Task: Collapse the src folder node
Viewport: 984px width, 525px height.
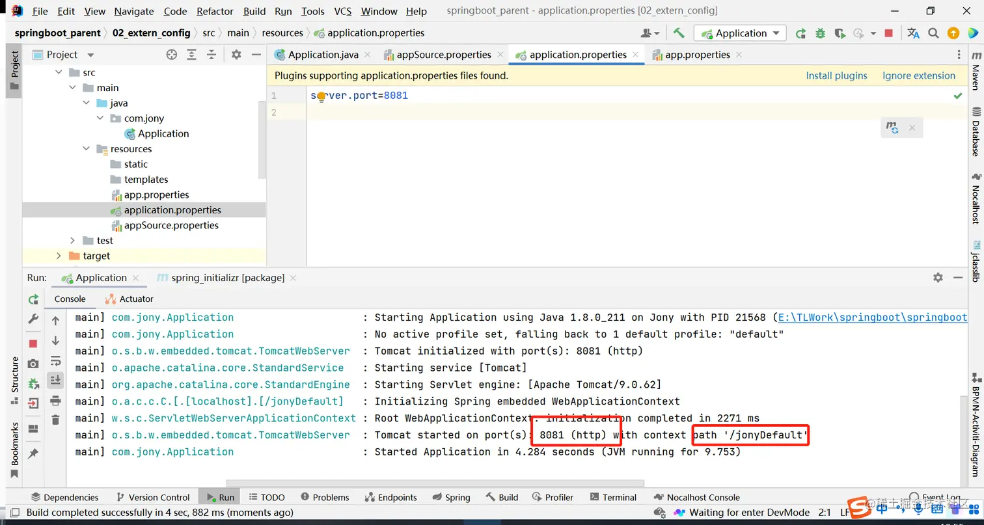Action: [59, 73]
